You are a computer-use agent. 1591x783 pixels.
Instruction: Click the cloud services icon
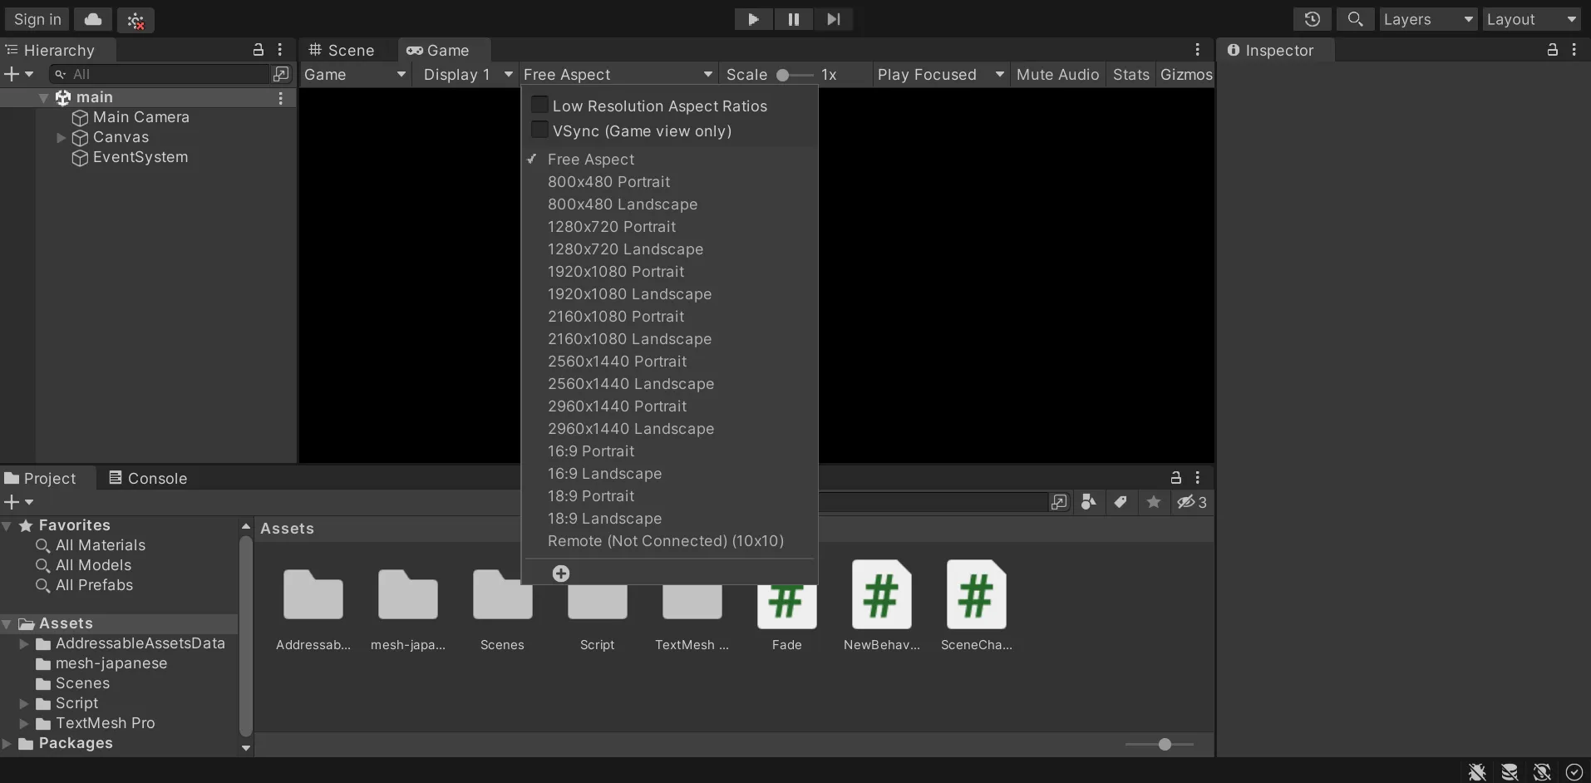pos(93,19)
